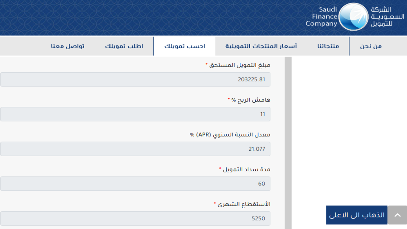Open the أسعار المنتجات التمويلية tab
This screenshot has height=229, width=407.
point(261,46)
